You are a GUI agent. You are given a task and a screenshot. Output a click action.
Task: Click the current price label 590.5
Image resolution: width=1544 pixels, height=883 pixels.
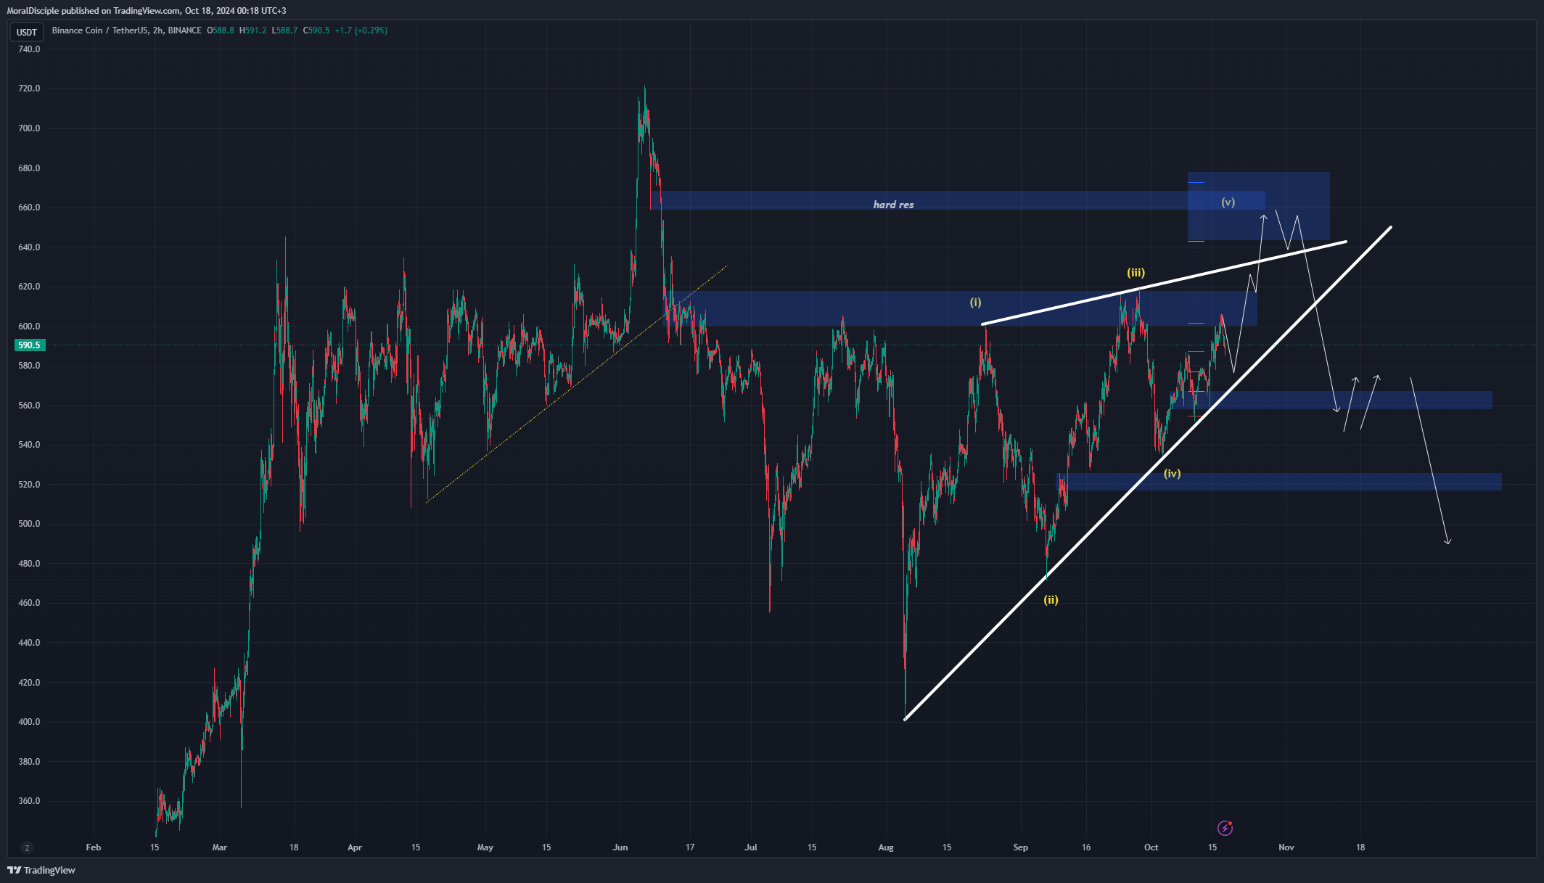[x=29, y=345]
